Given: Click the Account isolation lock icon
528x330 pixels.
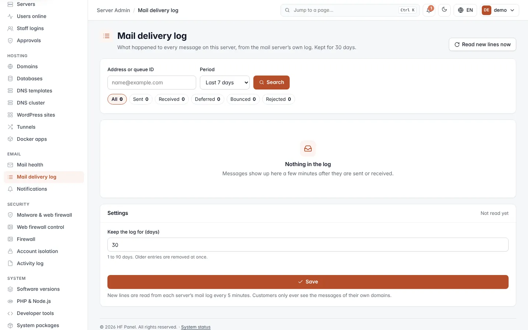Looking at the screenshot, I should click(x=10, y=252).
